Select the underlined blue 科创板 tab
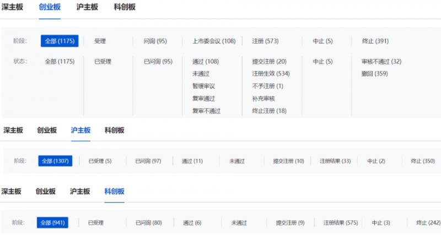This screenshot has height=235, width=441. 114,192
